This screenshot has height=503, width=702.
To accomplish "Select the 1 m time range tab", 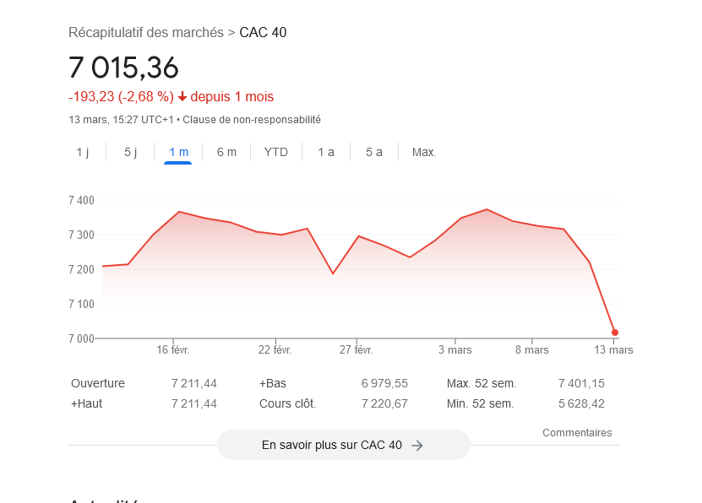I will pyautogui.click(x=178, y=152).
